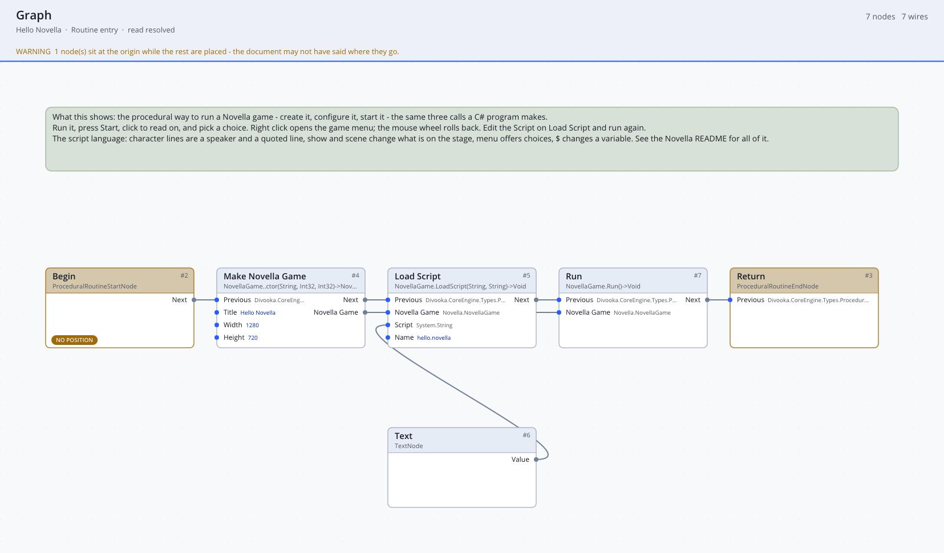The image size is (944, 553).
Task: Select the Load Script node title
Action: tap(418, 276)
